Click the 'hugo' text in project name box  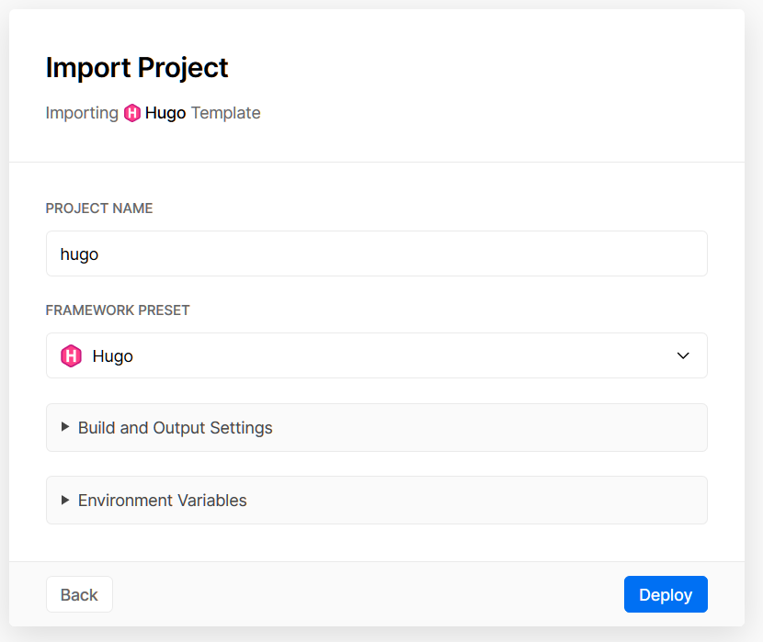[x=79, y=254]
